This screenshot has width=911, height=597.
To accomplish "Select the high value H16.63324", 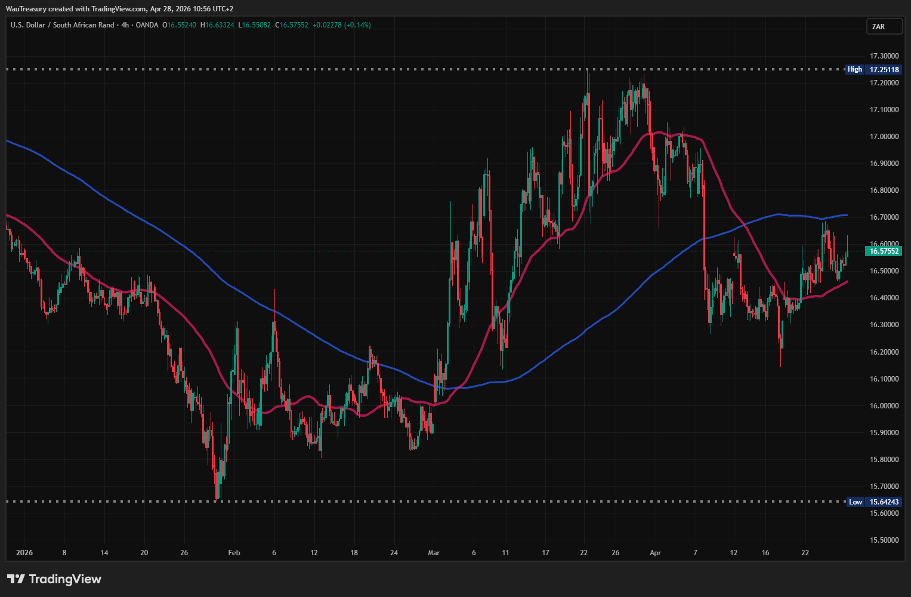I will coord(217,25).
